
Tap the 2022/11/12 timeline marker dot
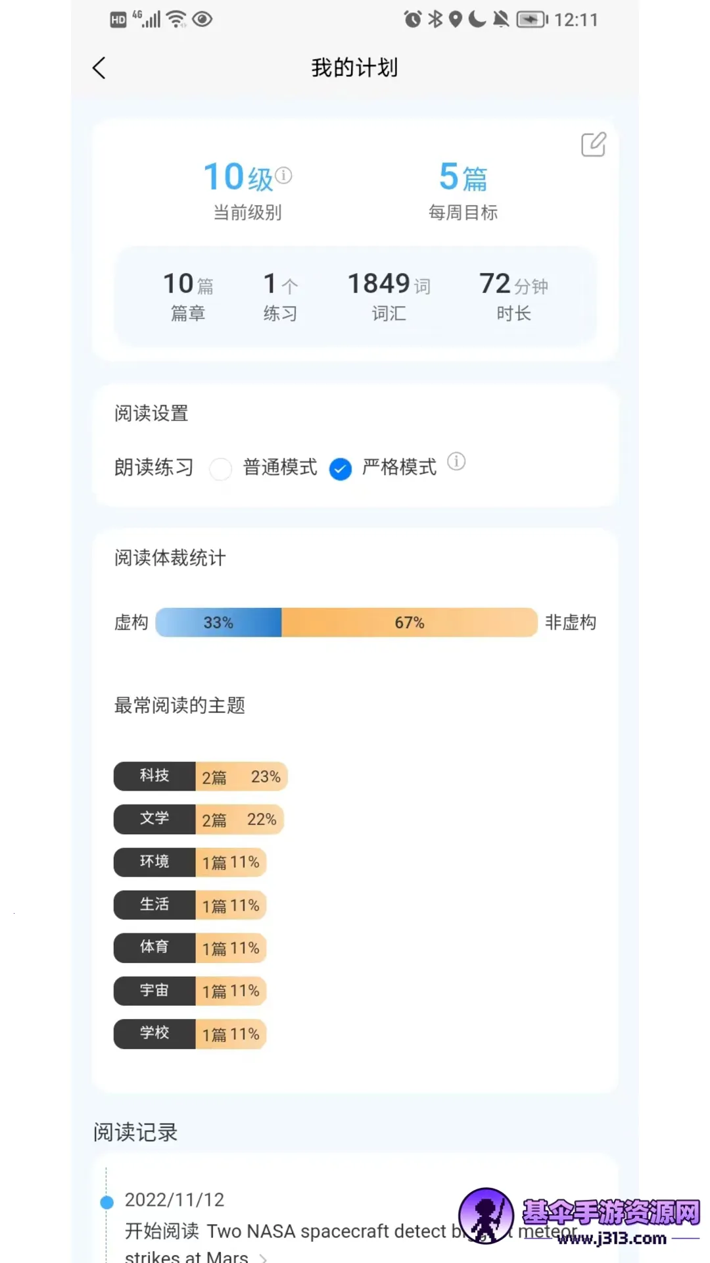pyautogui.click(x=106, y=1202)
